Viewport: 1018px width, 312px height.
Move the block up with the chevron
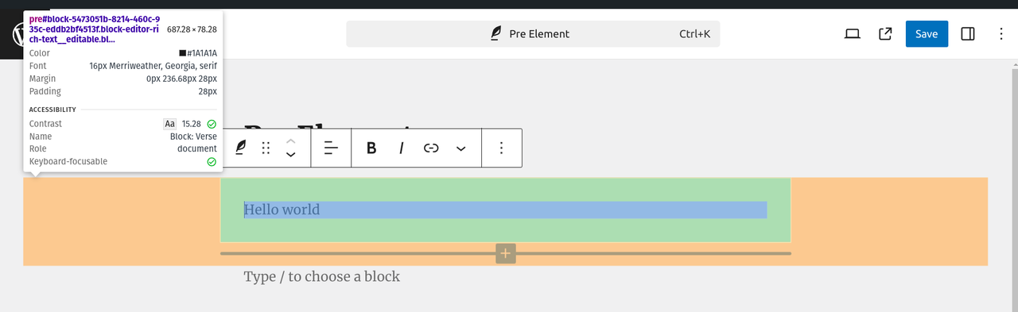click(x=291, y=141)
